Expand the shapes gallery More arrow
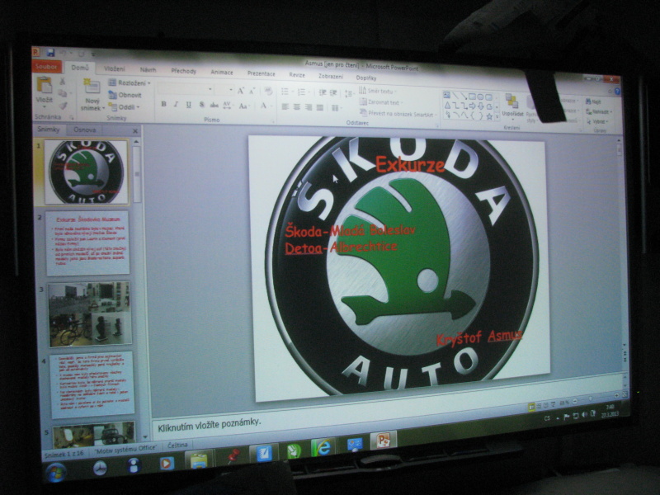 pyautogui.click(x=497, y=117)
